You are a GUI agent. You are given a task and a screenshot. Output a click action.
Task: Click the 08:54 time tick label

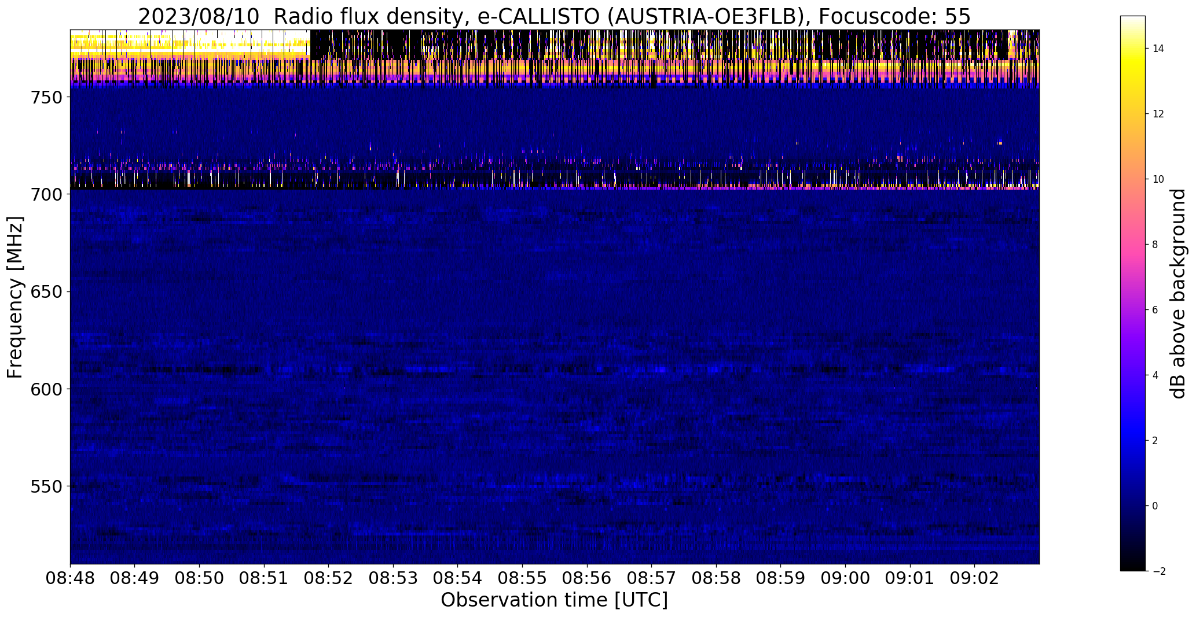pos(458,579)
